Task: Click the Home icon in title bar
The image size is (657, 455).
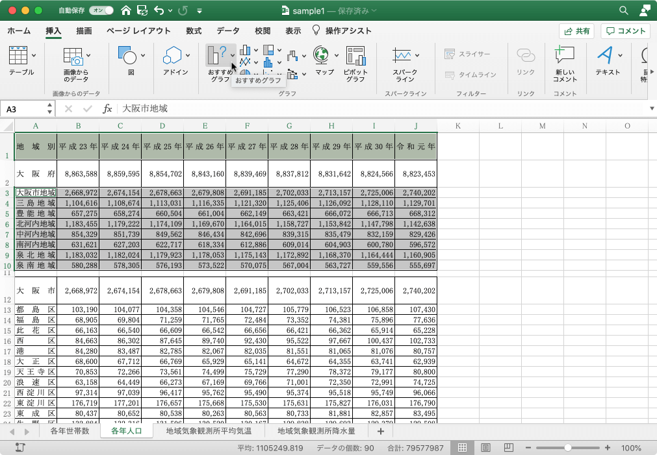Action: (x=125, y=10)
